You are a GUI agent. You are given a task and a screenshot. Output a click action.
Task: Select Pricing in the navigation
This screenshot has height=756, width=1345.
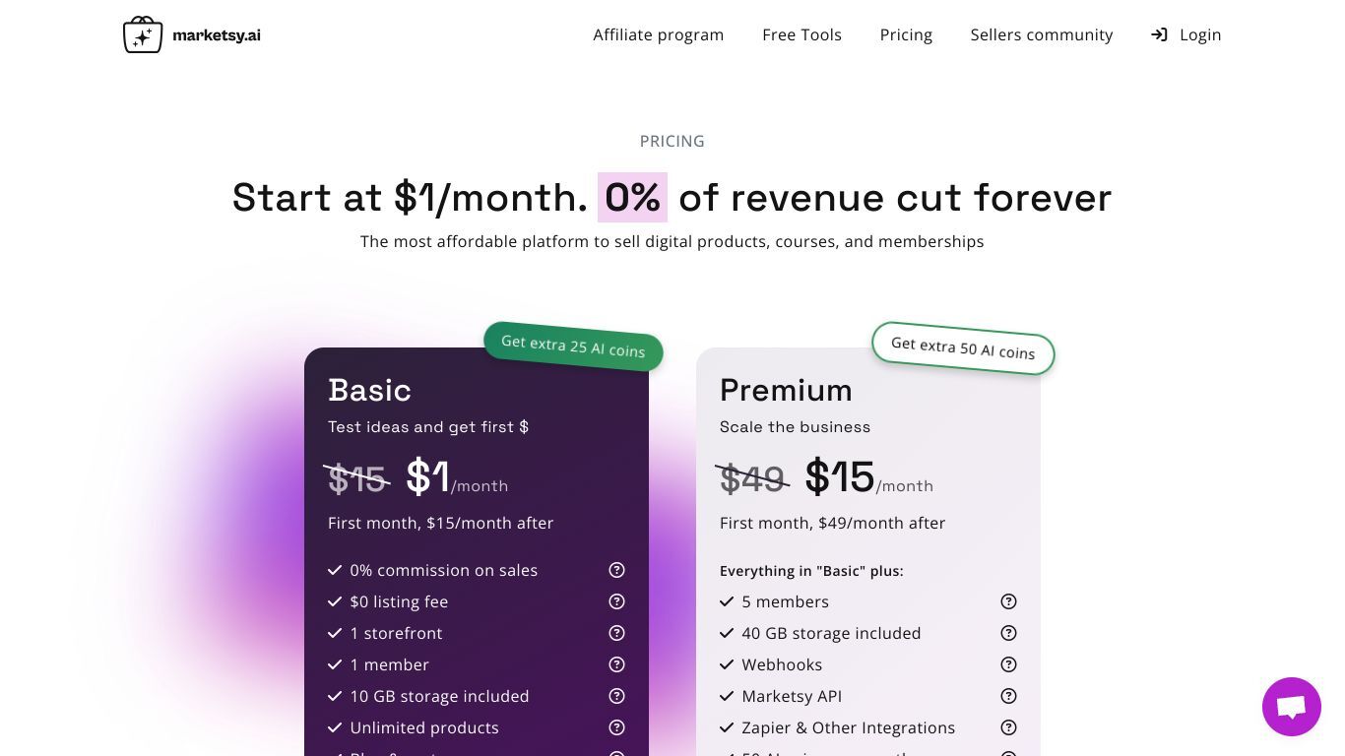pyautogui.click(x=906, y=34)
